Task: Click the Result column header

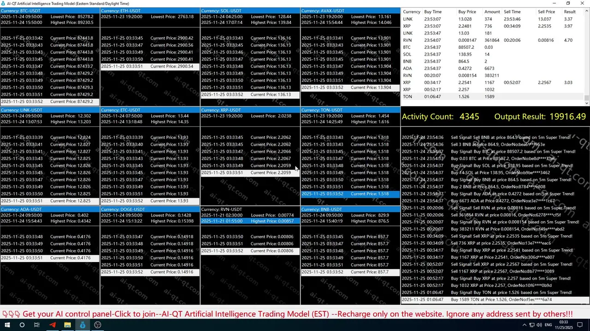Action: pyautogui.click(x=570, y=12)
